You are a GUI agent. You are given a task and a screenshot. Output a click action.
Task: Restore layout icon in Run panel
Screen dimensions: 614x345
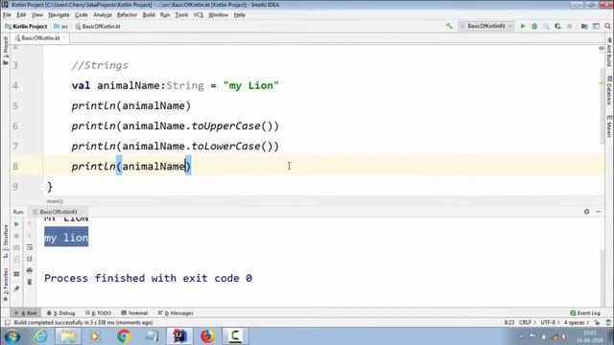pyautogui.click(x=16, y=274)
